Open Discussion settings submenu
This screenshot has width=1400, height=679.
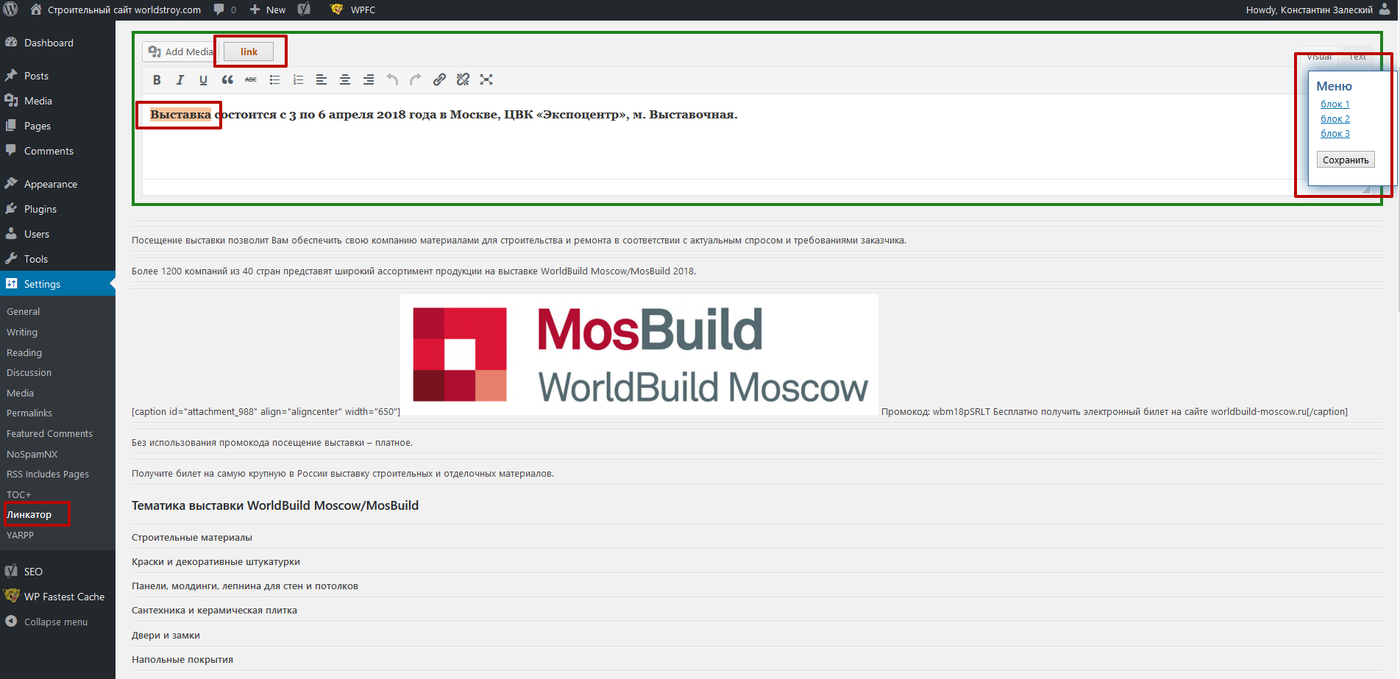(x=29, y=373)
